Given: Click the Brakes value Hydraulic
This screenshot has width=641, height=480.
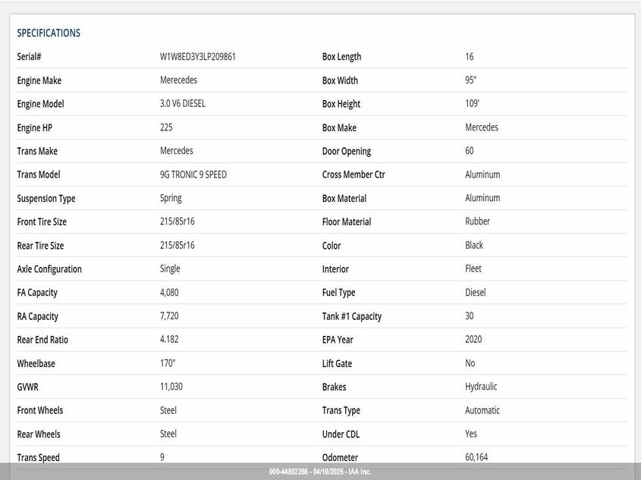Looking at the screenshot, I should [481, 387].
